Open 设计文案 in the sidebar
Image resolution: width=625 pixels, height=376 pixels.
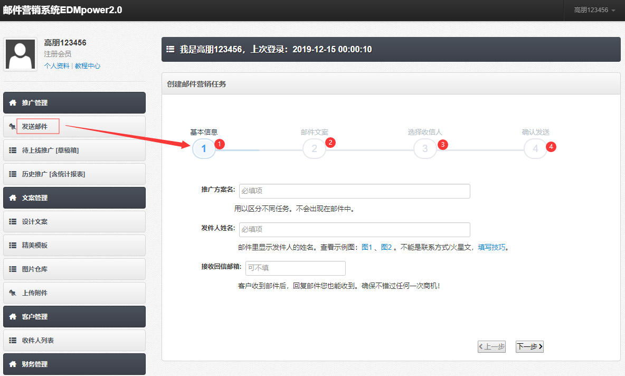point(74,221)
